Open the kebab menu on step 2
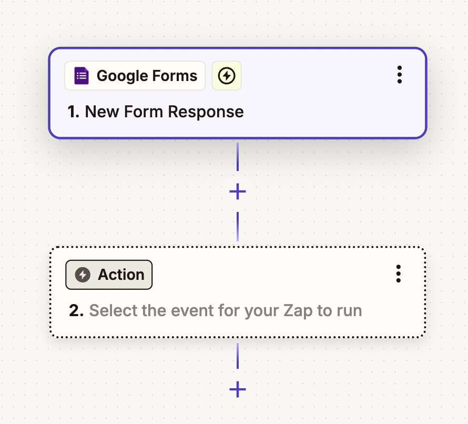This screenshot has width=468, height=424. (x=399, y=273)
